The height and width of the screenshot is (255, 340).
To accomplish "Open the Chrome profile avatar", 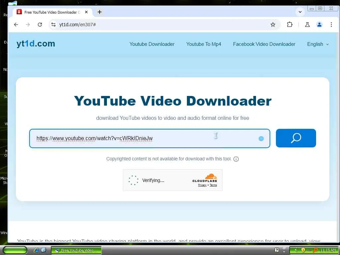I will [x=319, y=25].
